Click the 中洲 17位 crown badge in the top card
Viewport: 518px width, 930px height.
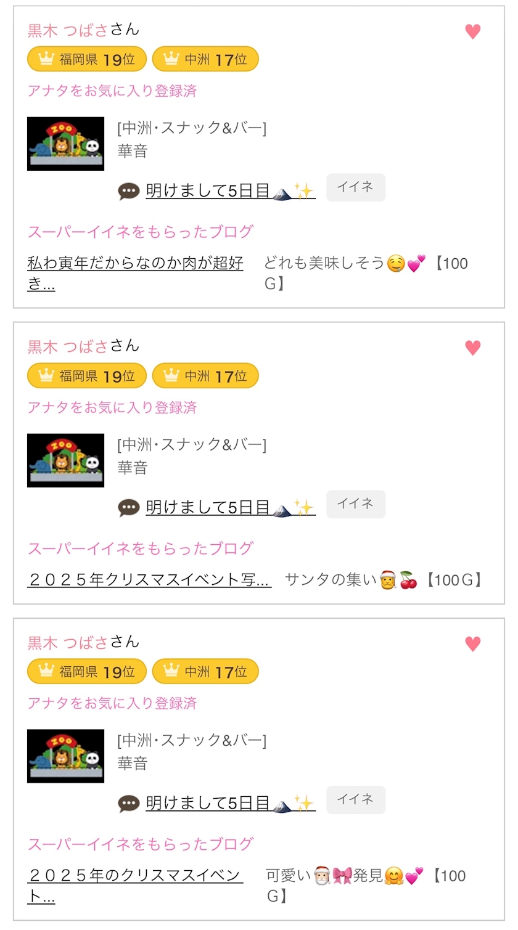pos(205,59)
